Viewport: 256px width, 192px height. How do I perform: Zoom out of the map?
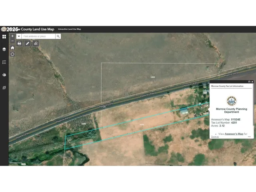[12, 41]
